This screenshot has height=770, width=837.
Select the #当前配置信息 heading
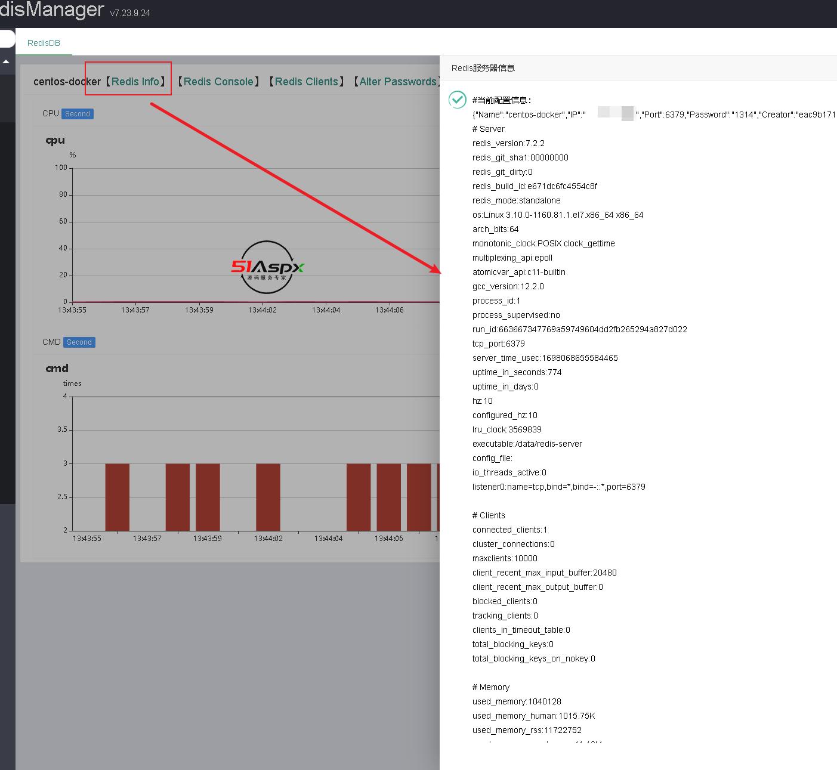(x=502, y=100)
